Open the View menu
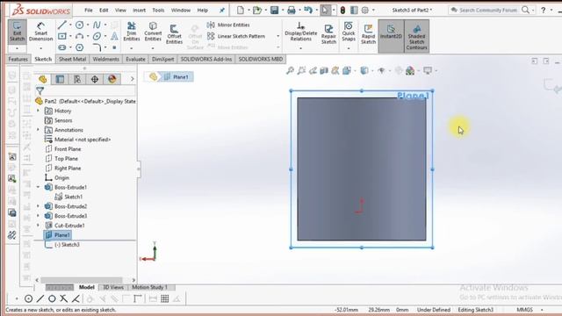The image size is (562, 316). [x=120, y=10]
